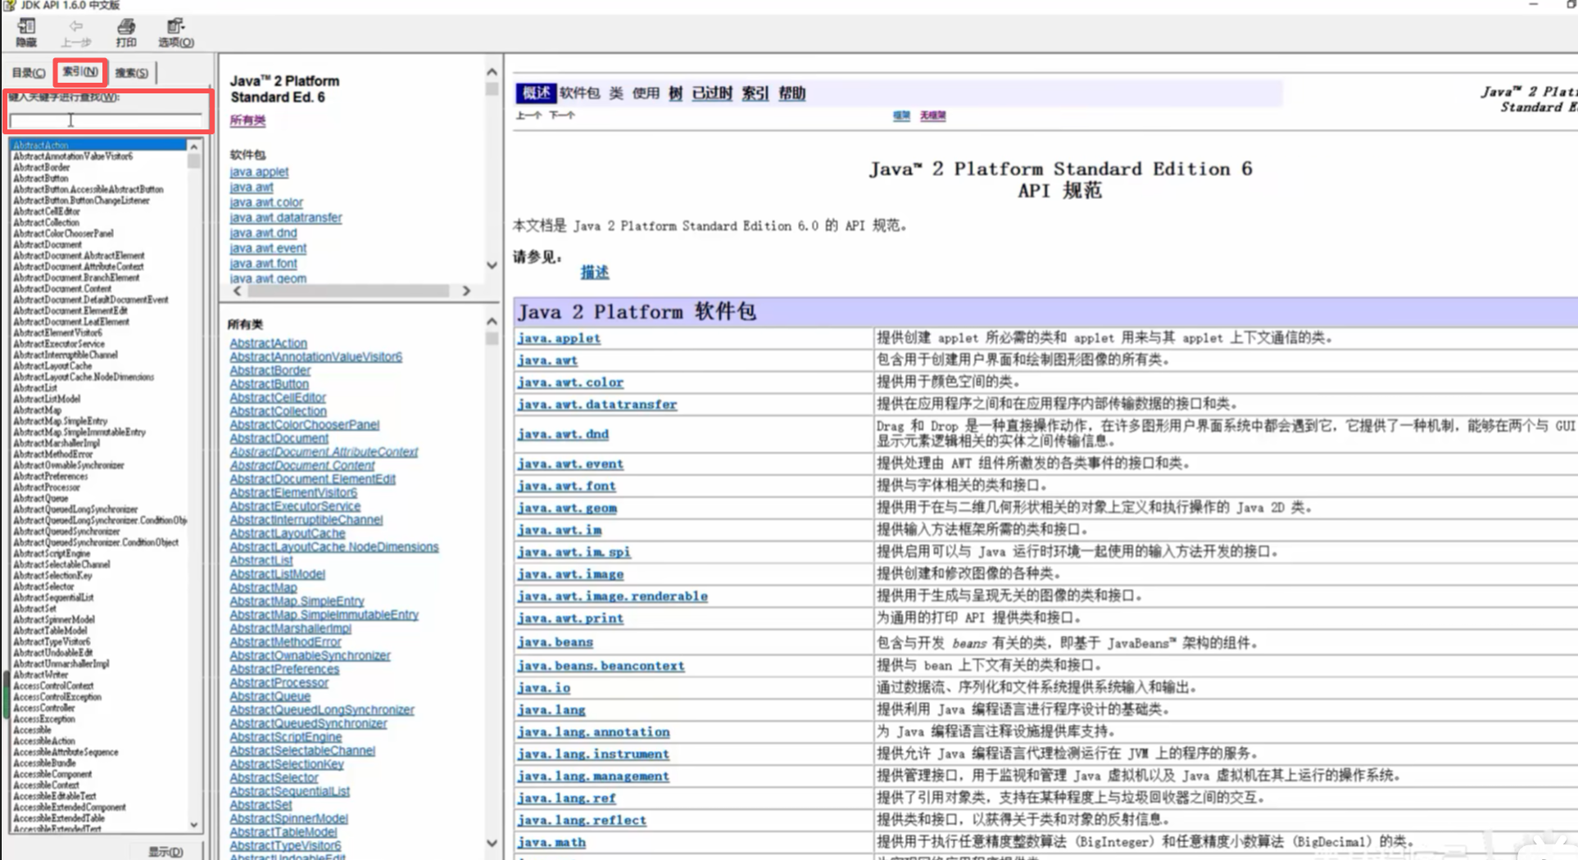Click the Hide (隐藏) toolbar icon
Image resolution: width=1578 pixels, height=860 pixels.
[26, 32]
